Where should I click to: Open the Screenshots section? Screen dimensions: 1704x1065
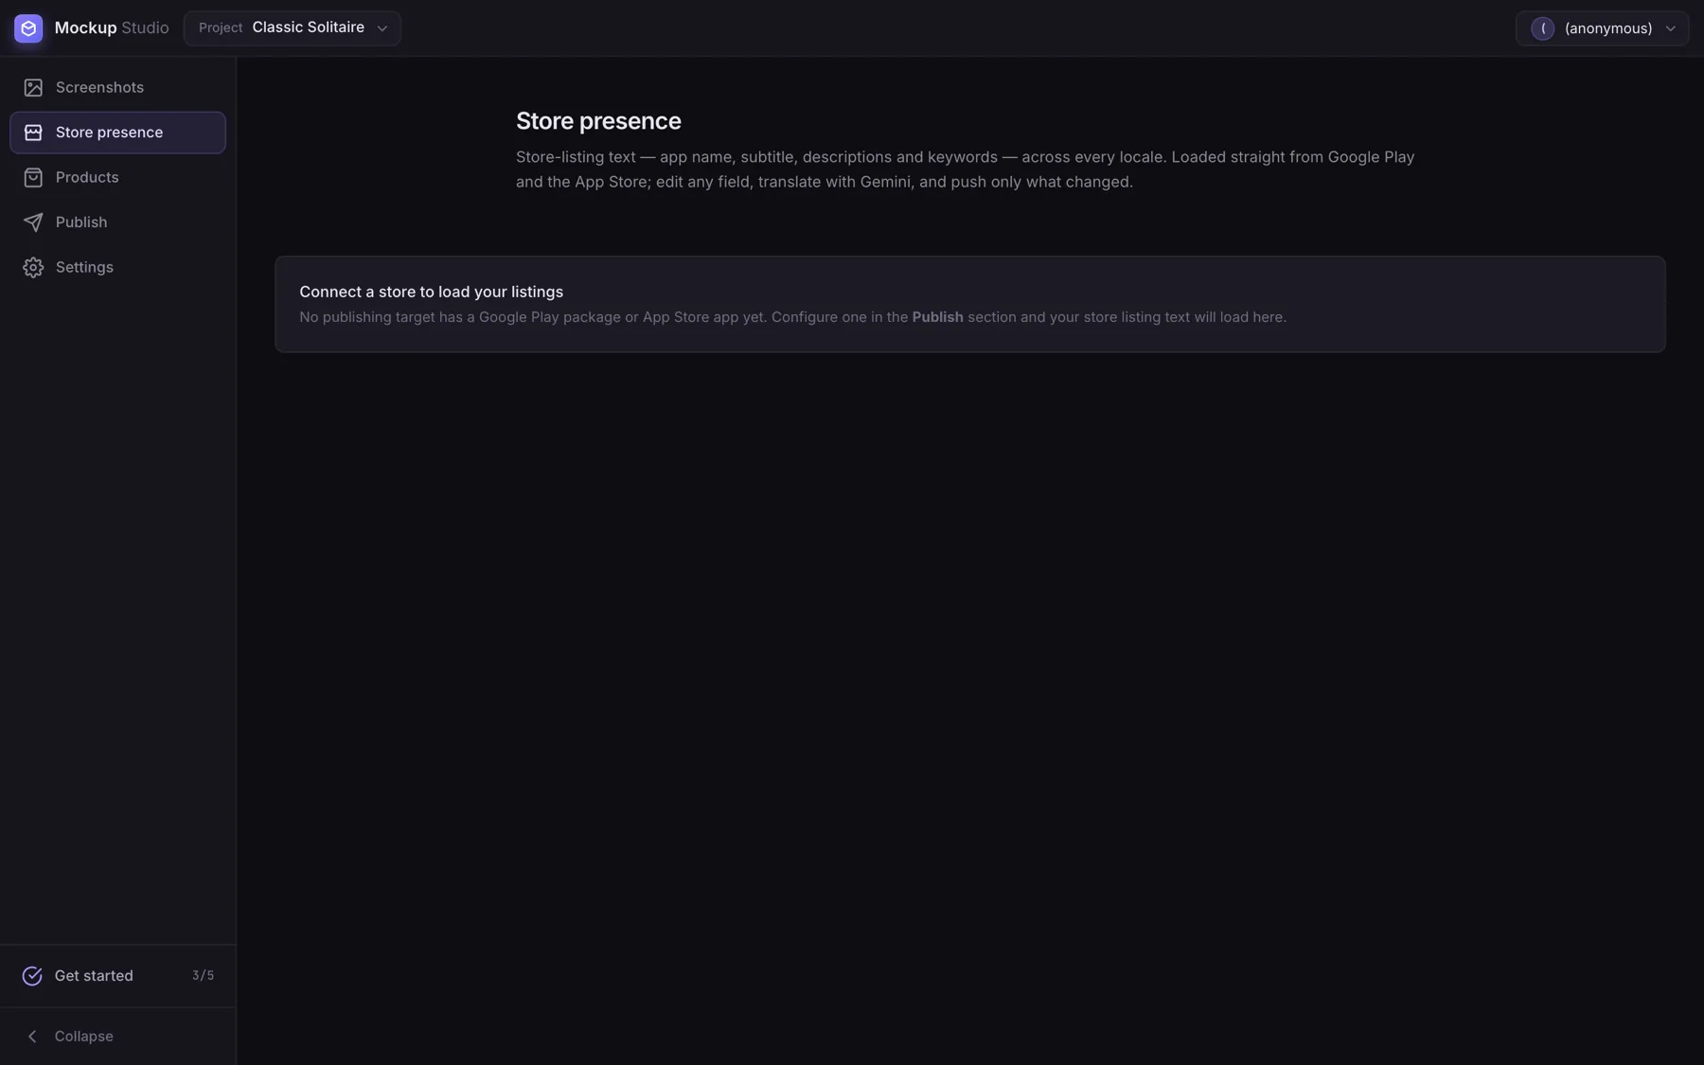point(117,88)
